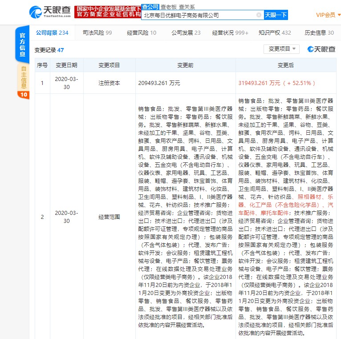Viewport: 341px width, 339px height.
Task: Click the 天眼一下 search button
Action: click(276, 15)
